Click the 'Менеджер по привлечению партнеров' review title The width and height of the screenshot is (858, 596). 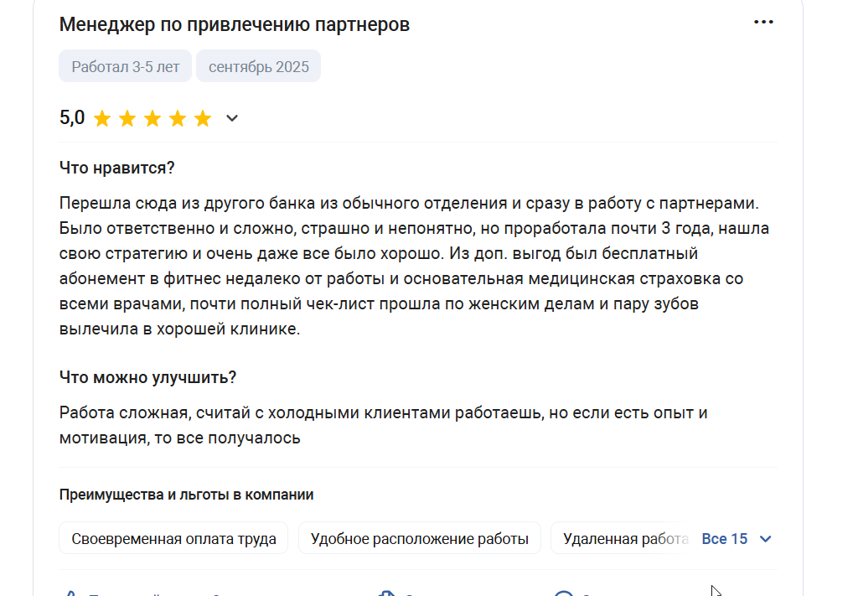(235, 24)
